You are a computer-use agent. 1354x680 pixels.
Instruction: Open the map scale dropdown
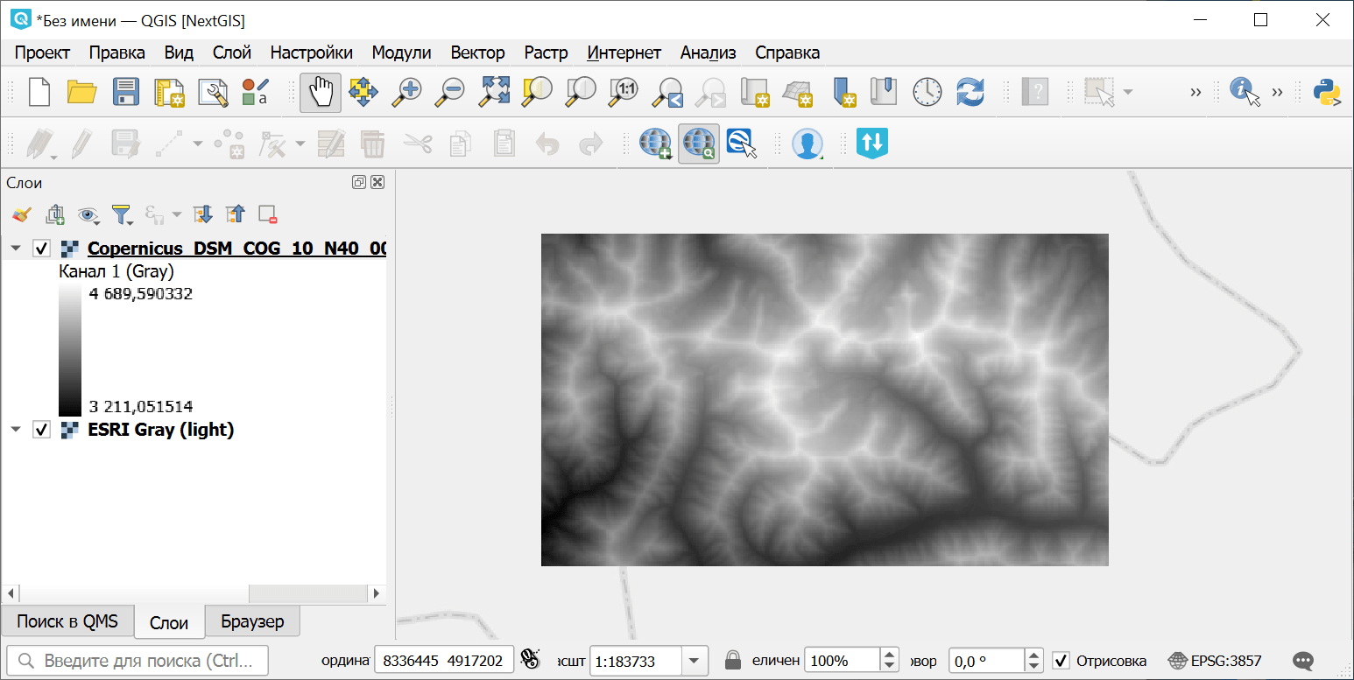(x=695, y=661)
